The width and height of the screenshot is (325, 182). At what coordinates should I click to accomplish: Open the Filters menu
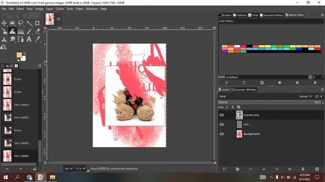point(79,9)
